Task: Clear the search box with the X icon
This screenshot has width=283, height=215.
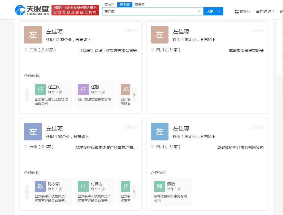Action: [199, 11]
